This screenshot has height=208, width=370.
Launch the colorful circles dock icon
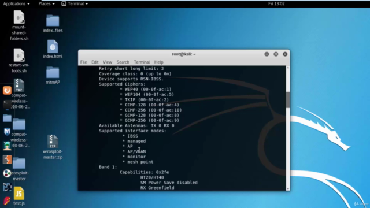7,173
